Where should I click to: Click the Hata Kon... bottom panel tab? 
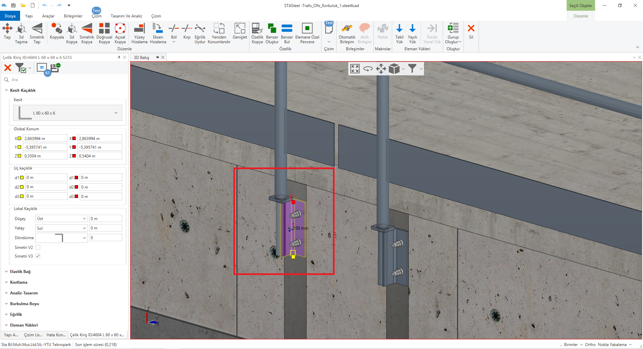(56, 335)
